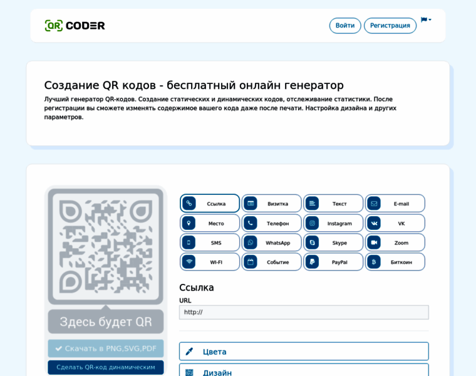Click the Войти button
Viewport: 476px width, 376px height.
tap(345, 26)
